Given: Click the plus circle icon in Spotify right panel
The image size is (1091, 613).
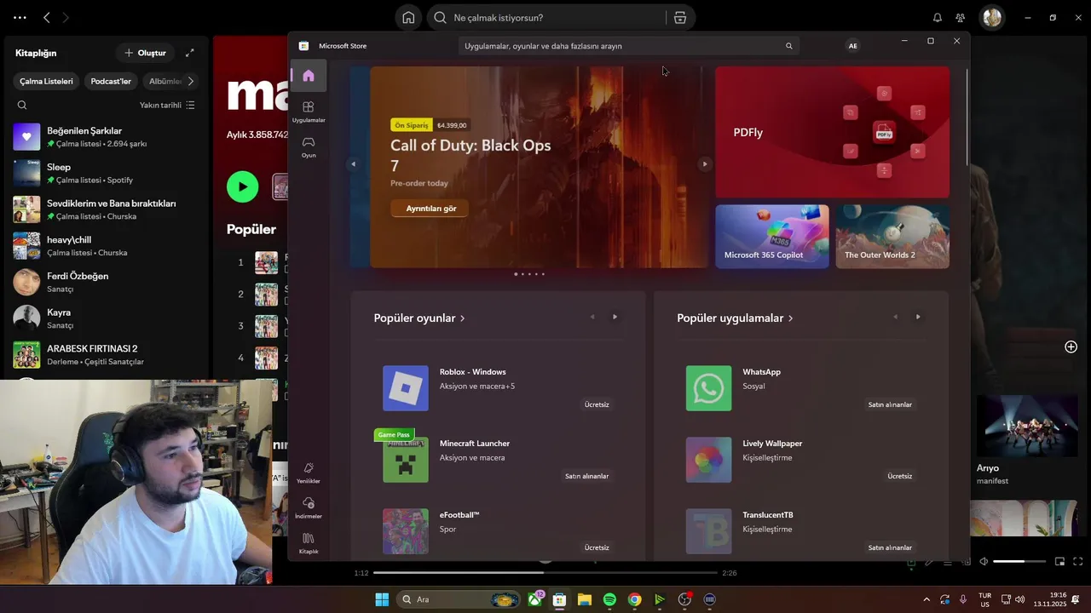Looking at the screenshot, I should 1071,347.
